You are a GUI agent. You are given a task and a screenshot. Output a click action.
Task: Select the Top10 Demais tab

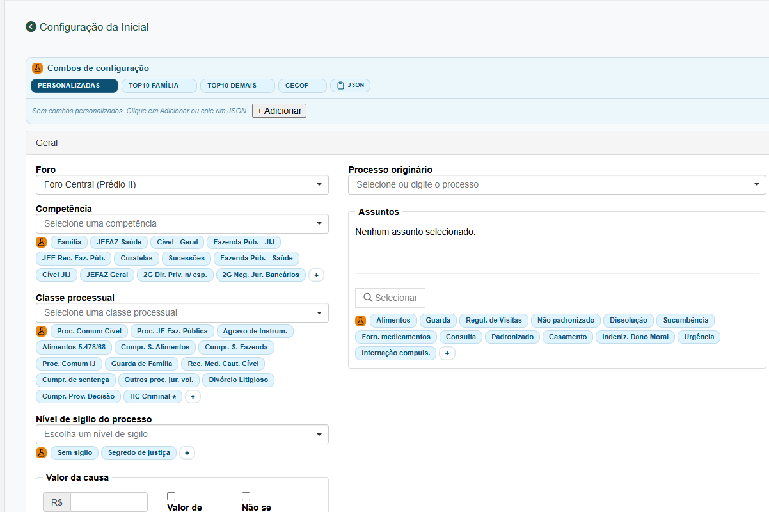(x=237, y=85)
